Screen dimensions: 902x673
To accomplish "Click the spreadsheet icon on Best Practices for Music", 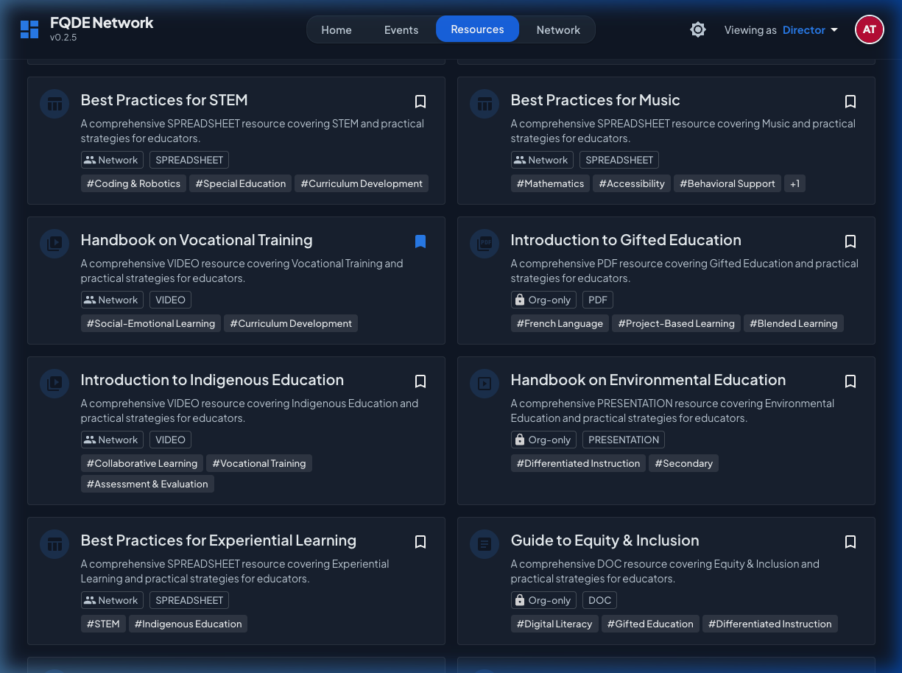I will pos(485,104).
